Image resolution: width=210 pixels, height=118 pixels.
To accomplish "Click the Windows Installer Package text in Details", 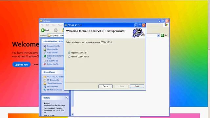I will (x=54, y=106).
